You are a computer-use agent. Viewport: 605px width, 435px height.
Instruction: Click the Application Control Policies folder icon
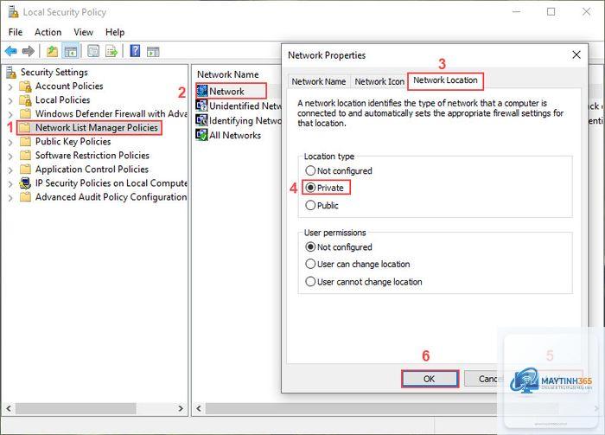point(25,169)
